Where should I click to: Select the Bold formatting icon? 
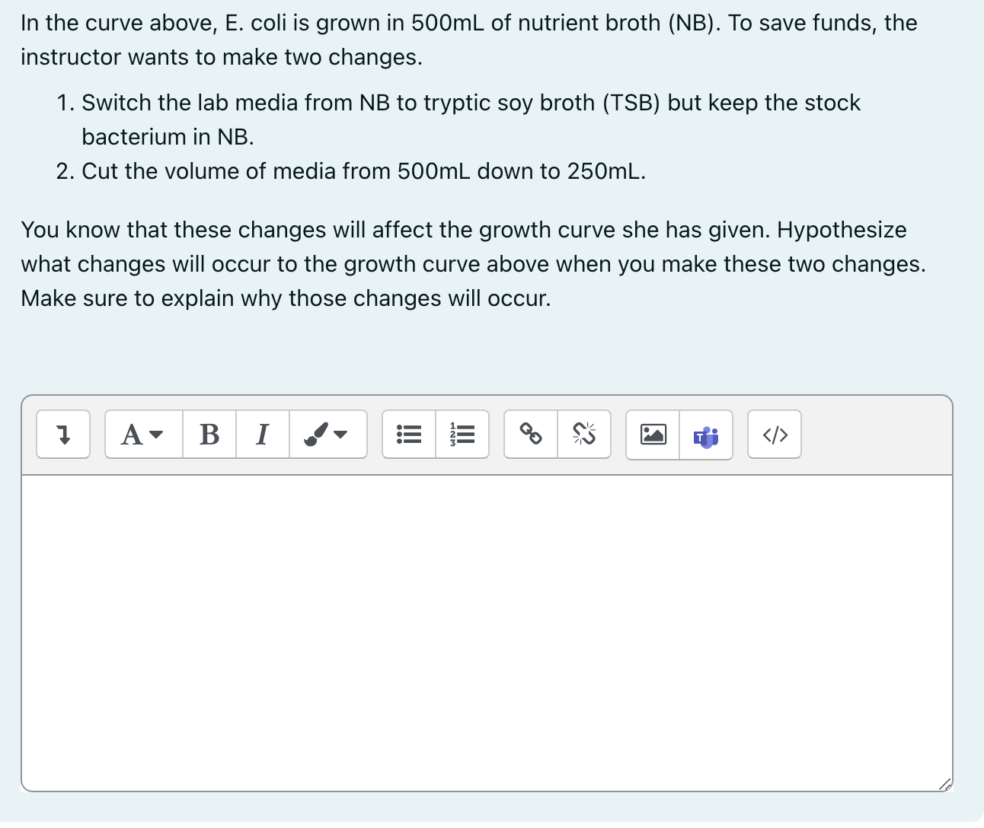pos(209,435)
